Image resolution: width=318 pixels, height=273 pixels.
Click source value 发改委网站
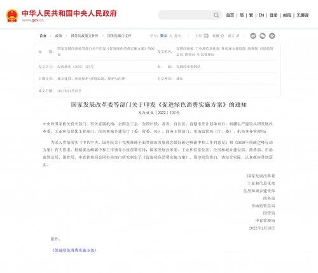[188, 67]
